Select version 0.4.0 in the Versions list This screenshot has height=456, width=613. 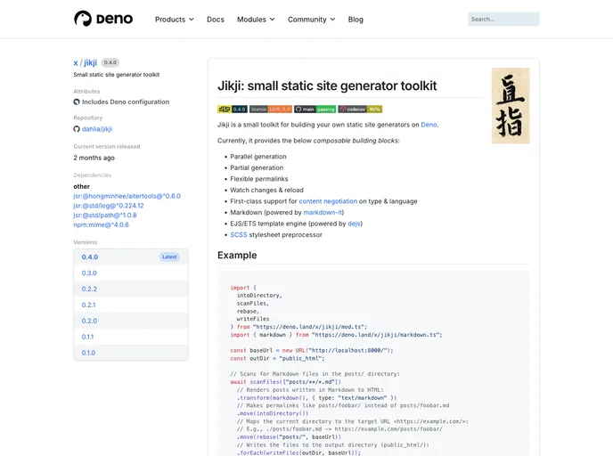coord(131,257)
